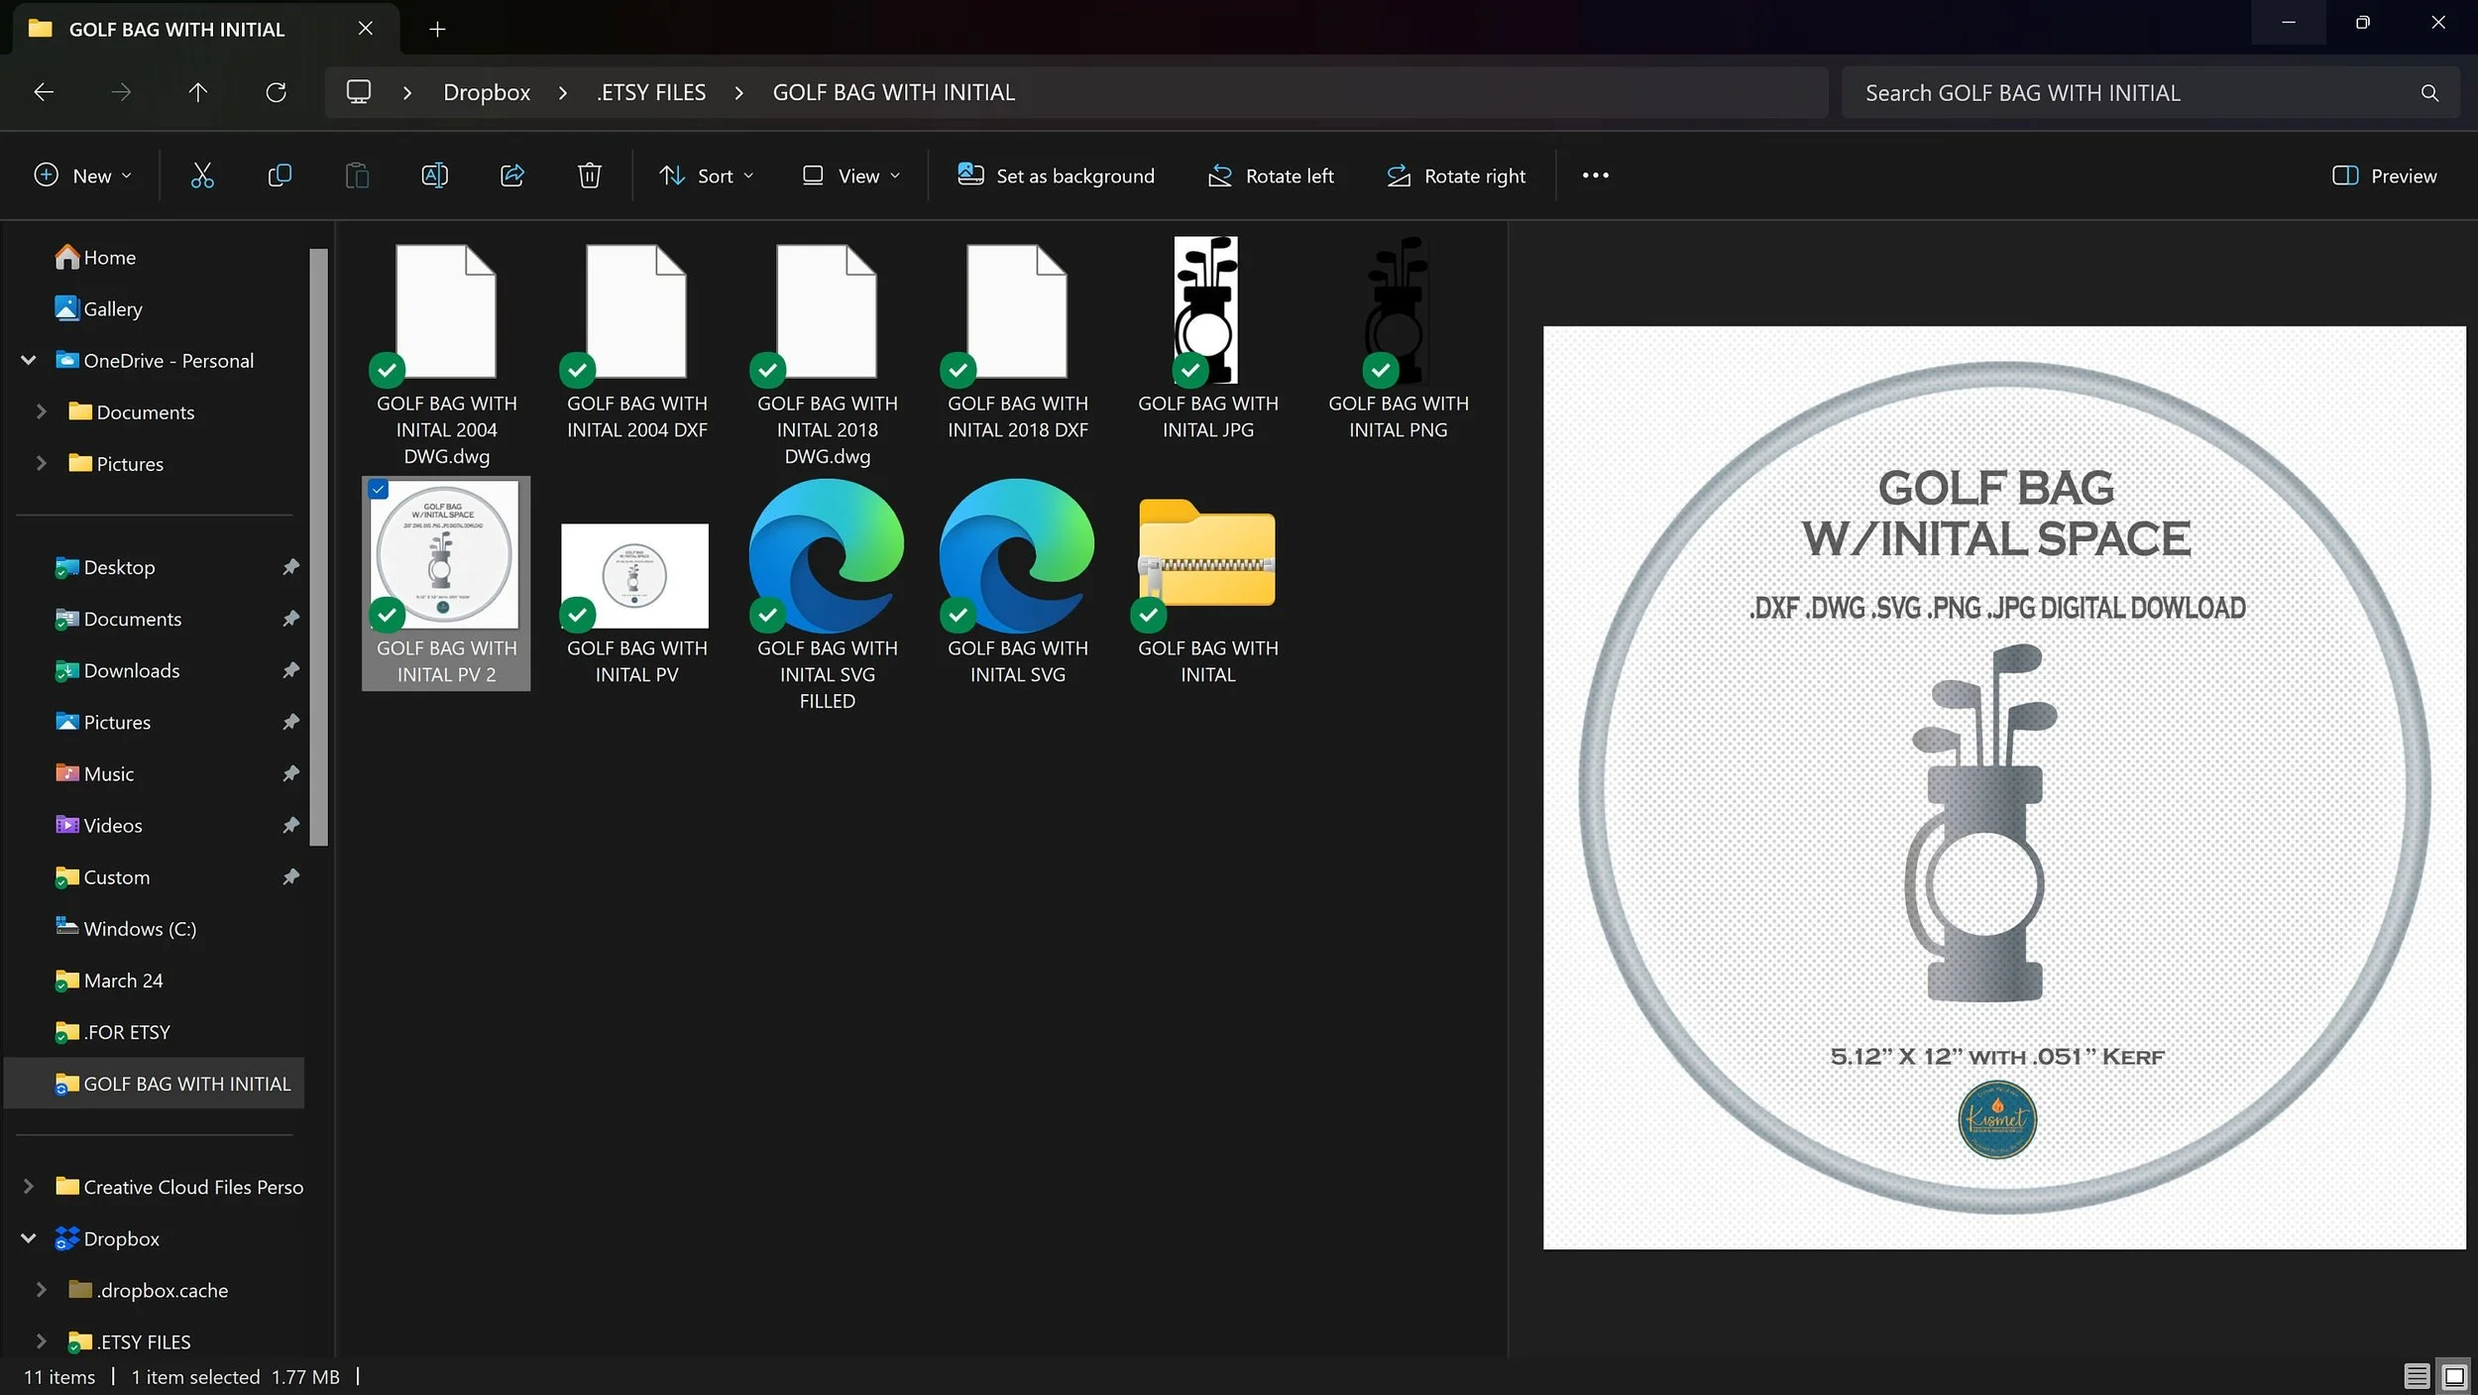
Task: Expand the Creative Cloud Files tree node
Action: (x=29, y=1187)
